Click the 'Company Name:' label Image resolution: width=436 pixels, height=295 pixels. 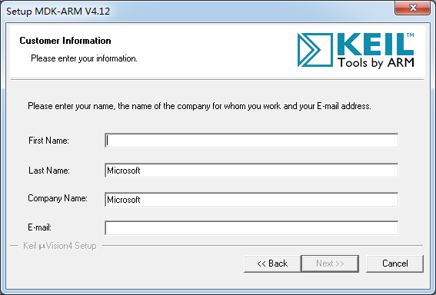click(x=58, y=198)
